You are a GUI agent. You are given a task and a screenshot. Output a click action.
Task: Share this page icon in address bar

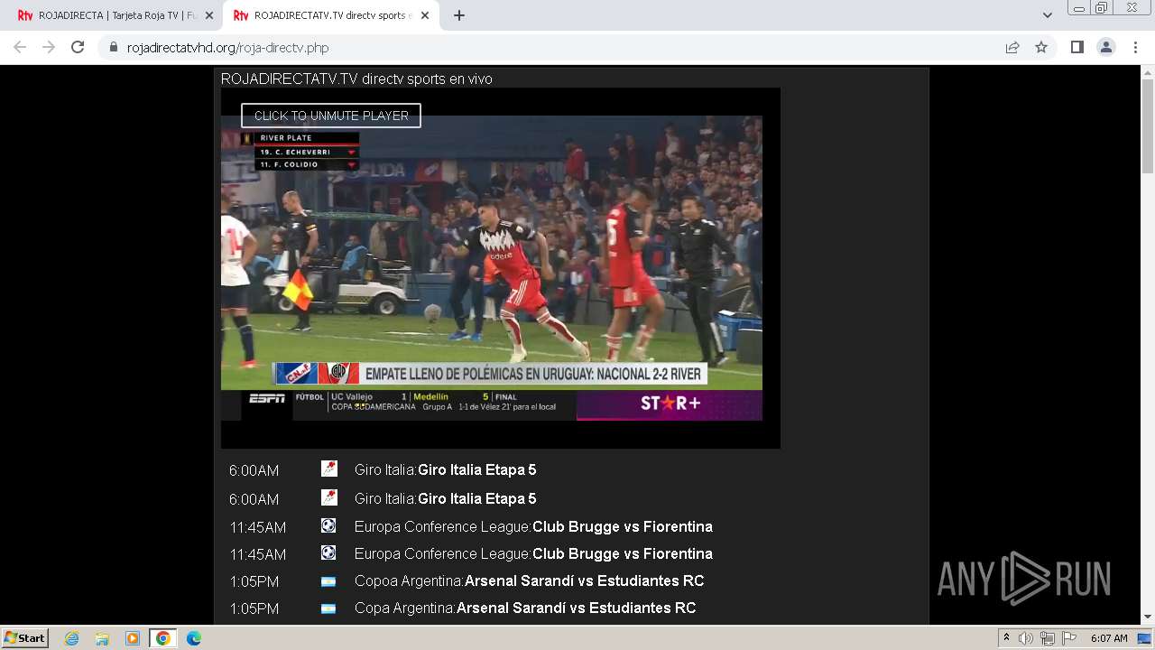click(1012, 47)
